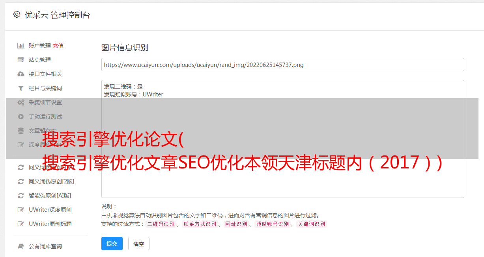The width and height of the screenshot is (484, 257).
Task: Click the cloud upload icon for 接口文件相关
Action: point(21,74)
